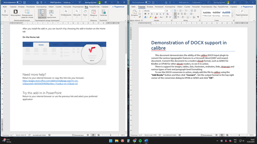The height and width of the screenshot is (144, 257).
Task: Apply Обычный style from gallery
Action: tap(207, 14)
